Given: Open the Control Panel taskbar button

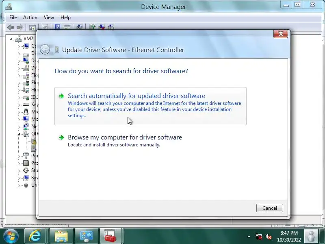Looking at the screenshot, I should click(x=87, y=236).
